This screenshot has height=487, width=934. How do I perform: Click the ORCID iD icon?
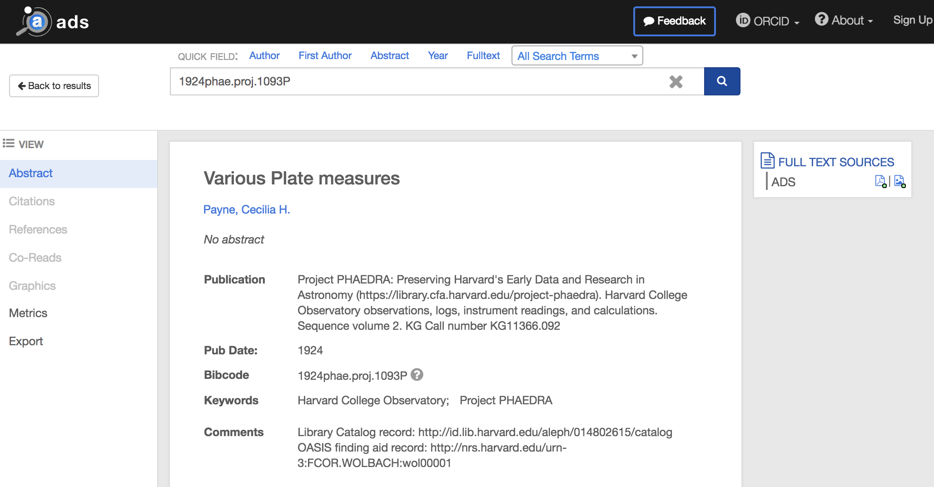pos(743,20)
